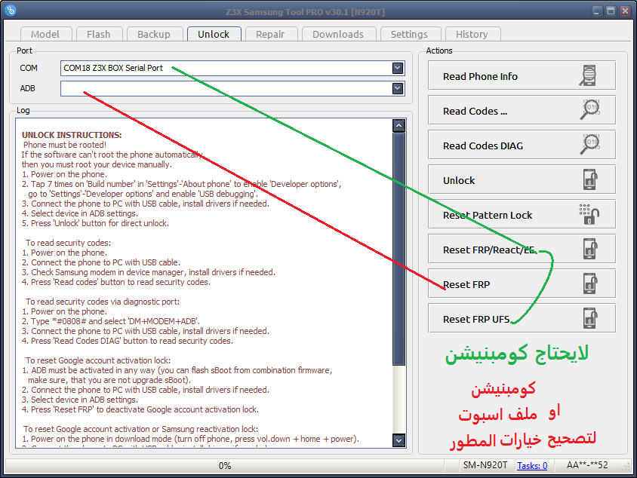This screenshot has width=637, height=478.
Task: Click the Reset FRP/React/EE button
Action: [x=522, y=249]
